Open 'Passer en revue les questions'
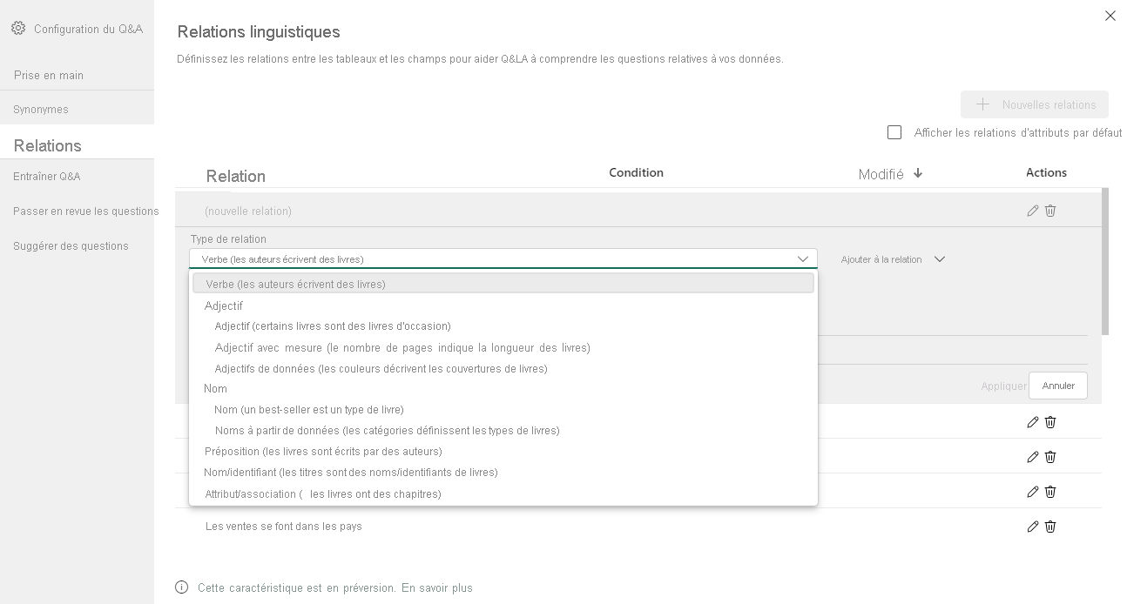This screenshot has width=1127, height=604. tap(86, 211)
